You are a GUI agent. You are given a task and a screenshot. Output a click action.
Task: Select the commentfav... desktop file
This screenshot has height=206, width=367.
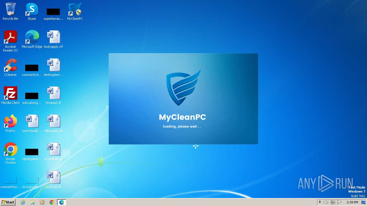pos(10,183)
